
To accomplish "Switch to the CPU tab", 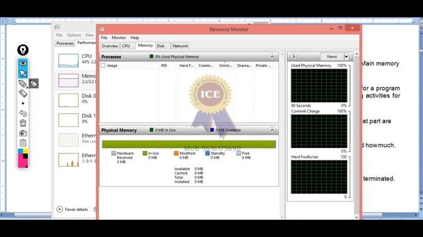I will tap(126, 46).
